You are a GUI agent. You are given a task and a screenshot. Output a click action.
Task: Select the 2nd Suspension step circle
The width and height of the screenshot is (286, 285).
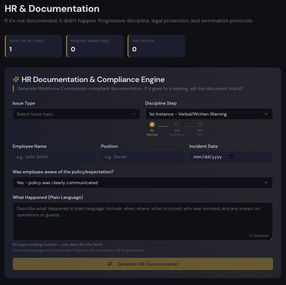point(177,124)
